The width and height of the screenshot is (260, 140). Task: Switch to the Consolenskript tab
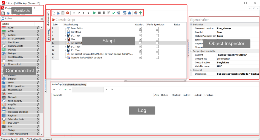click(48, 19)
